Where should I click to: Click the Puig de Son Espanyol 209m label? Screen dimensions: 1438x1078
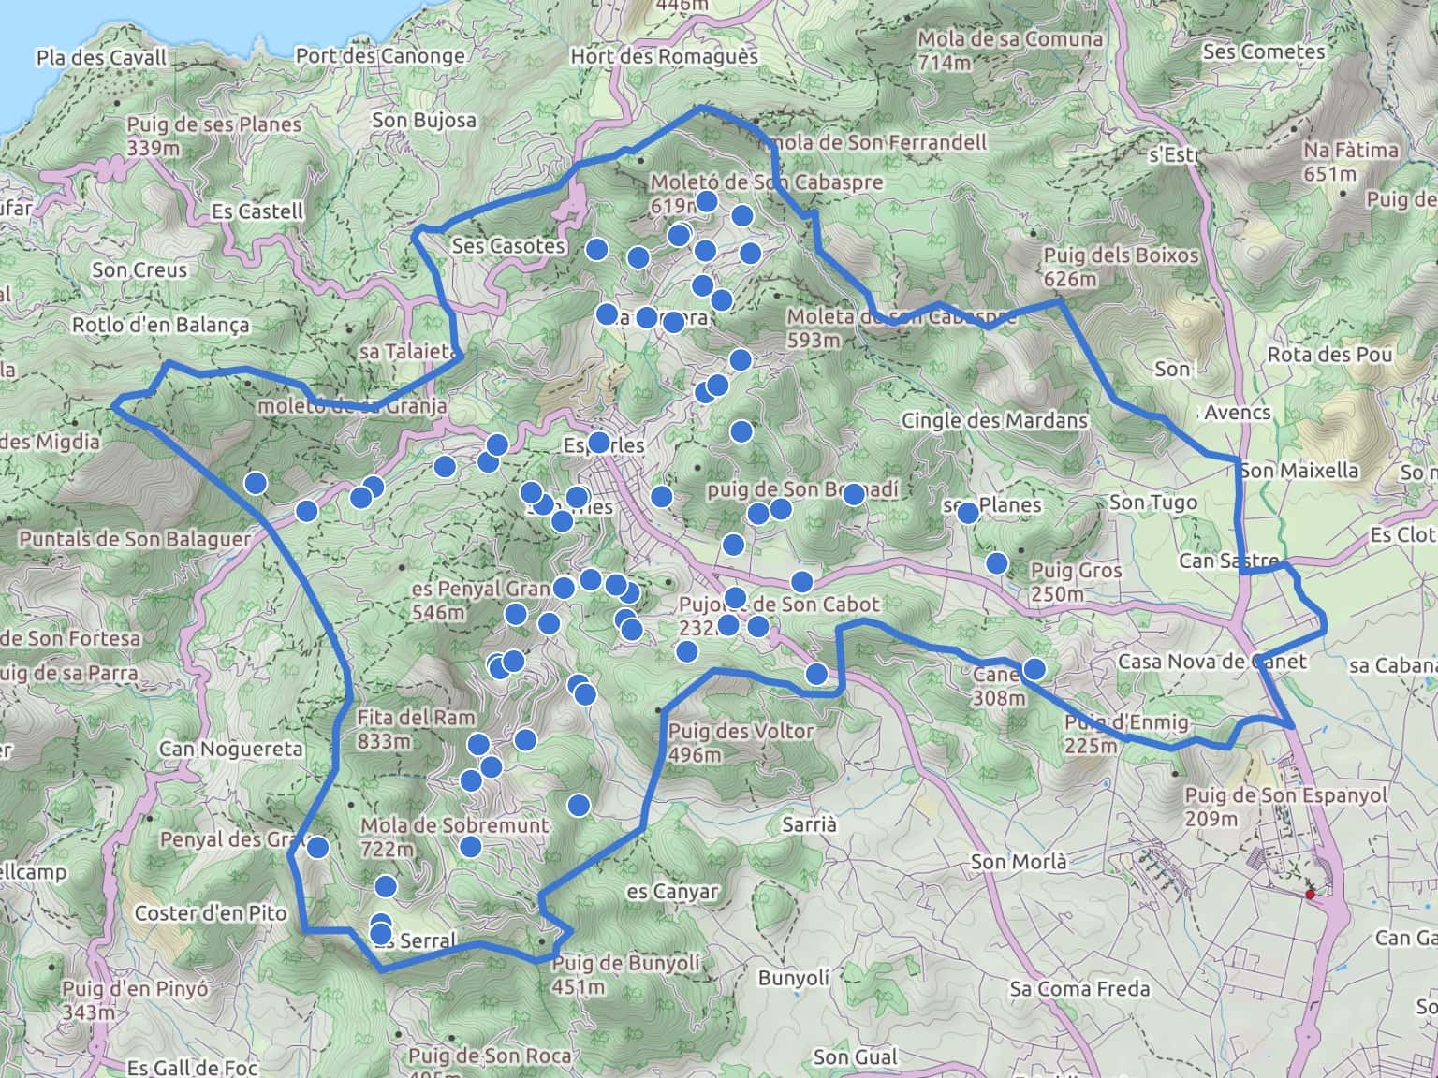pos(1286,807)
